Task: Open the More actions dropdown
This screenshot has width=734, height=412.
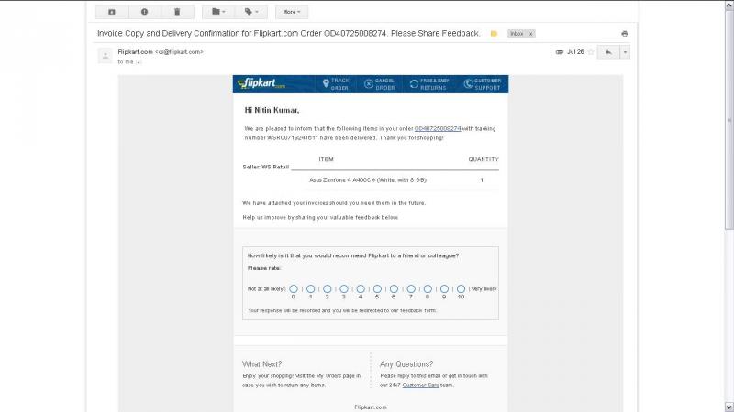Action: [292, 12]
